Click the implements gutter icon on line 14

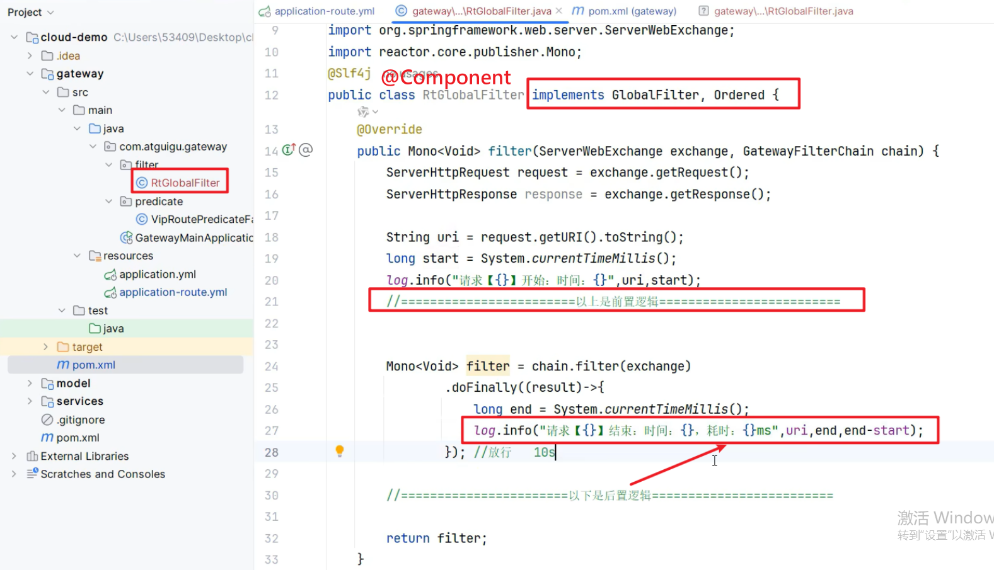[289, 150]
